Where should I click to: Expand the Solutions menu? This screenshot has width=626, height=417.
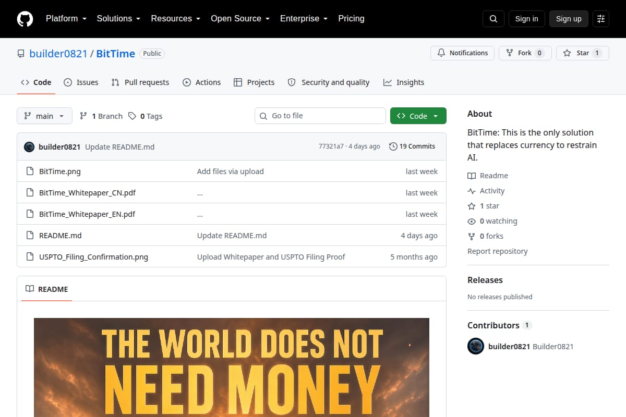118,19
